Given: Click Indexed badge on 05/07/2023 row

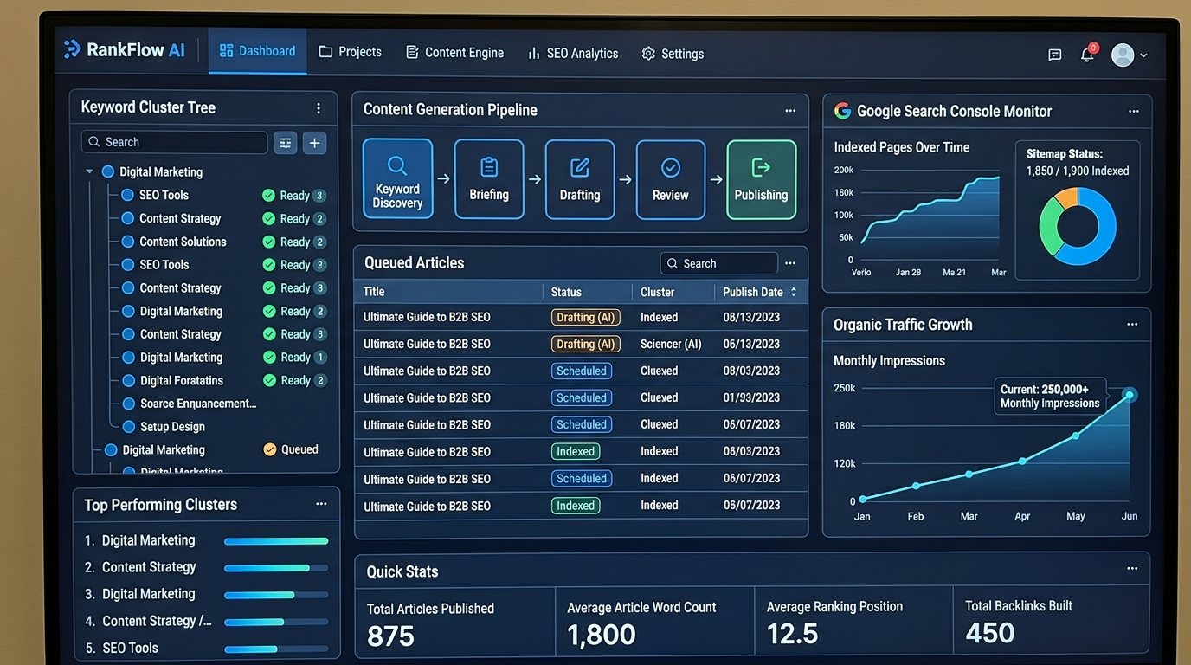Looking at the screenshot, I should (x=576, y=506).
